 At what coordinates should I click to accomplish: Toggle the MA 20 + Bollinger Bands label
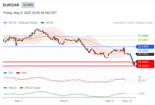tap(23, 23)
